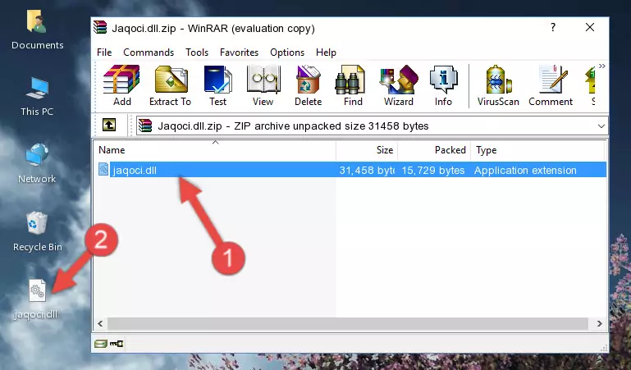Image resolution: width=631 pixels, height=370 pixels.
Task: Open the File menu
Action: 104,53
